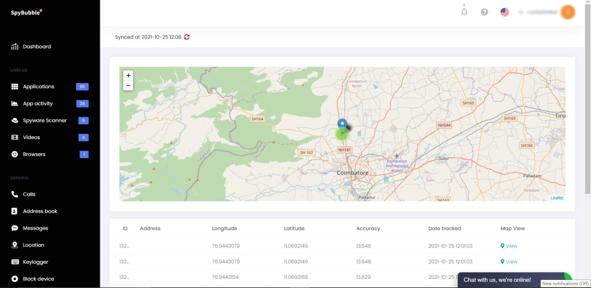Zoom out on the map
This screenshot has width=591, height=288.
pos(128,85)
